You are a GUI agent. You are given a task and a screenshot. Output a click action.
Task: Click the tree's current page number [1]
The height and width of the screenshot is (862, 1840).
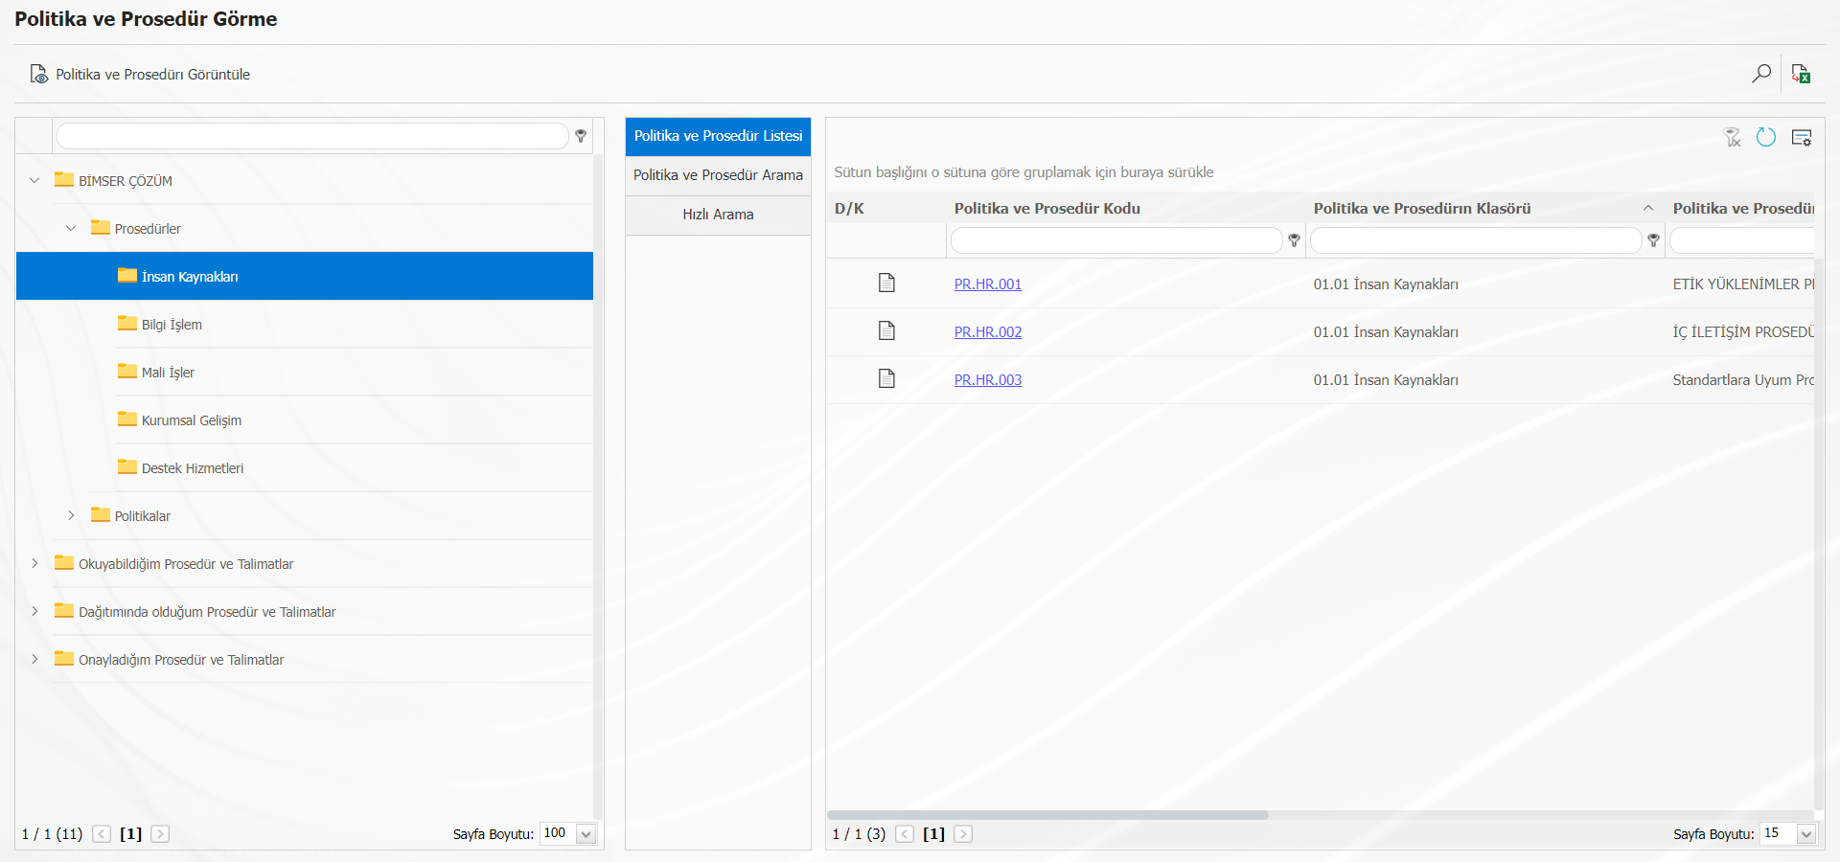pos(131,834)
